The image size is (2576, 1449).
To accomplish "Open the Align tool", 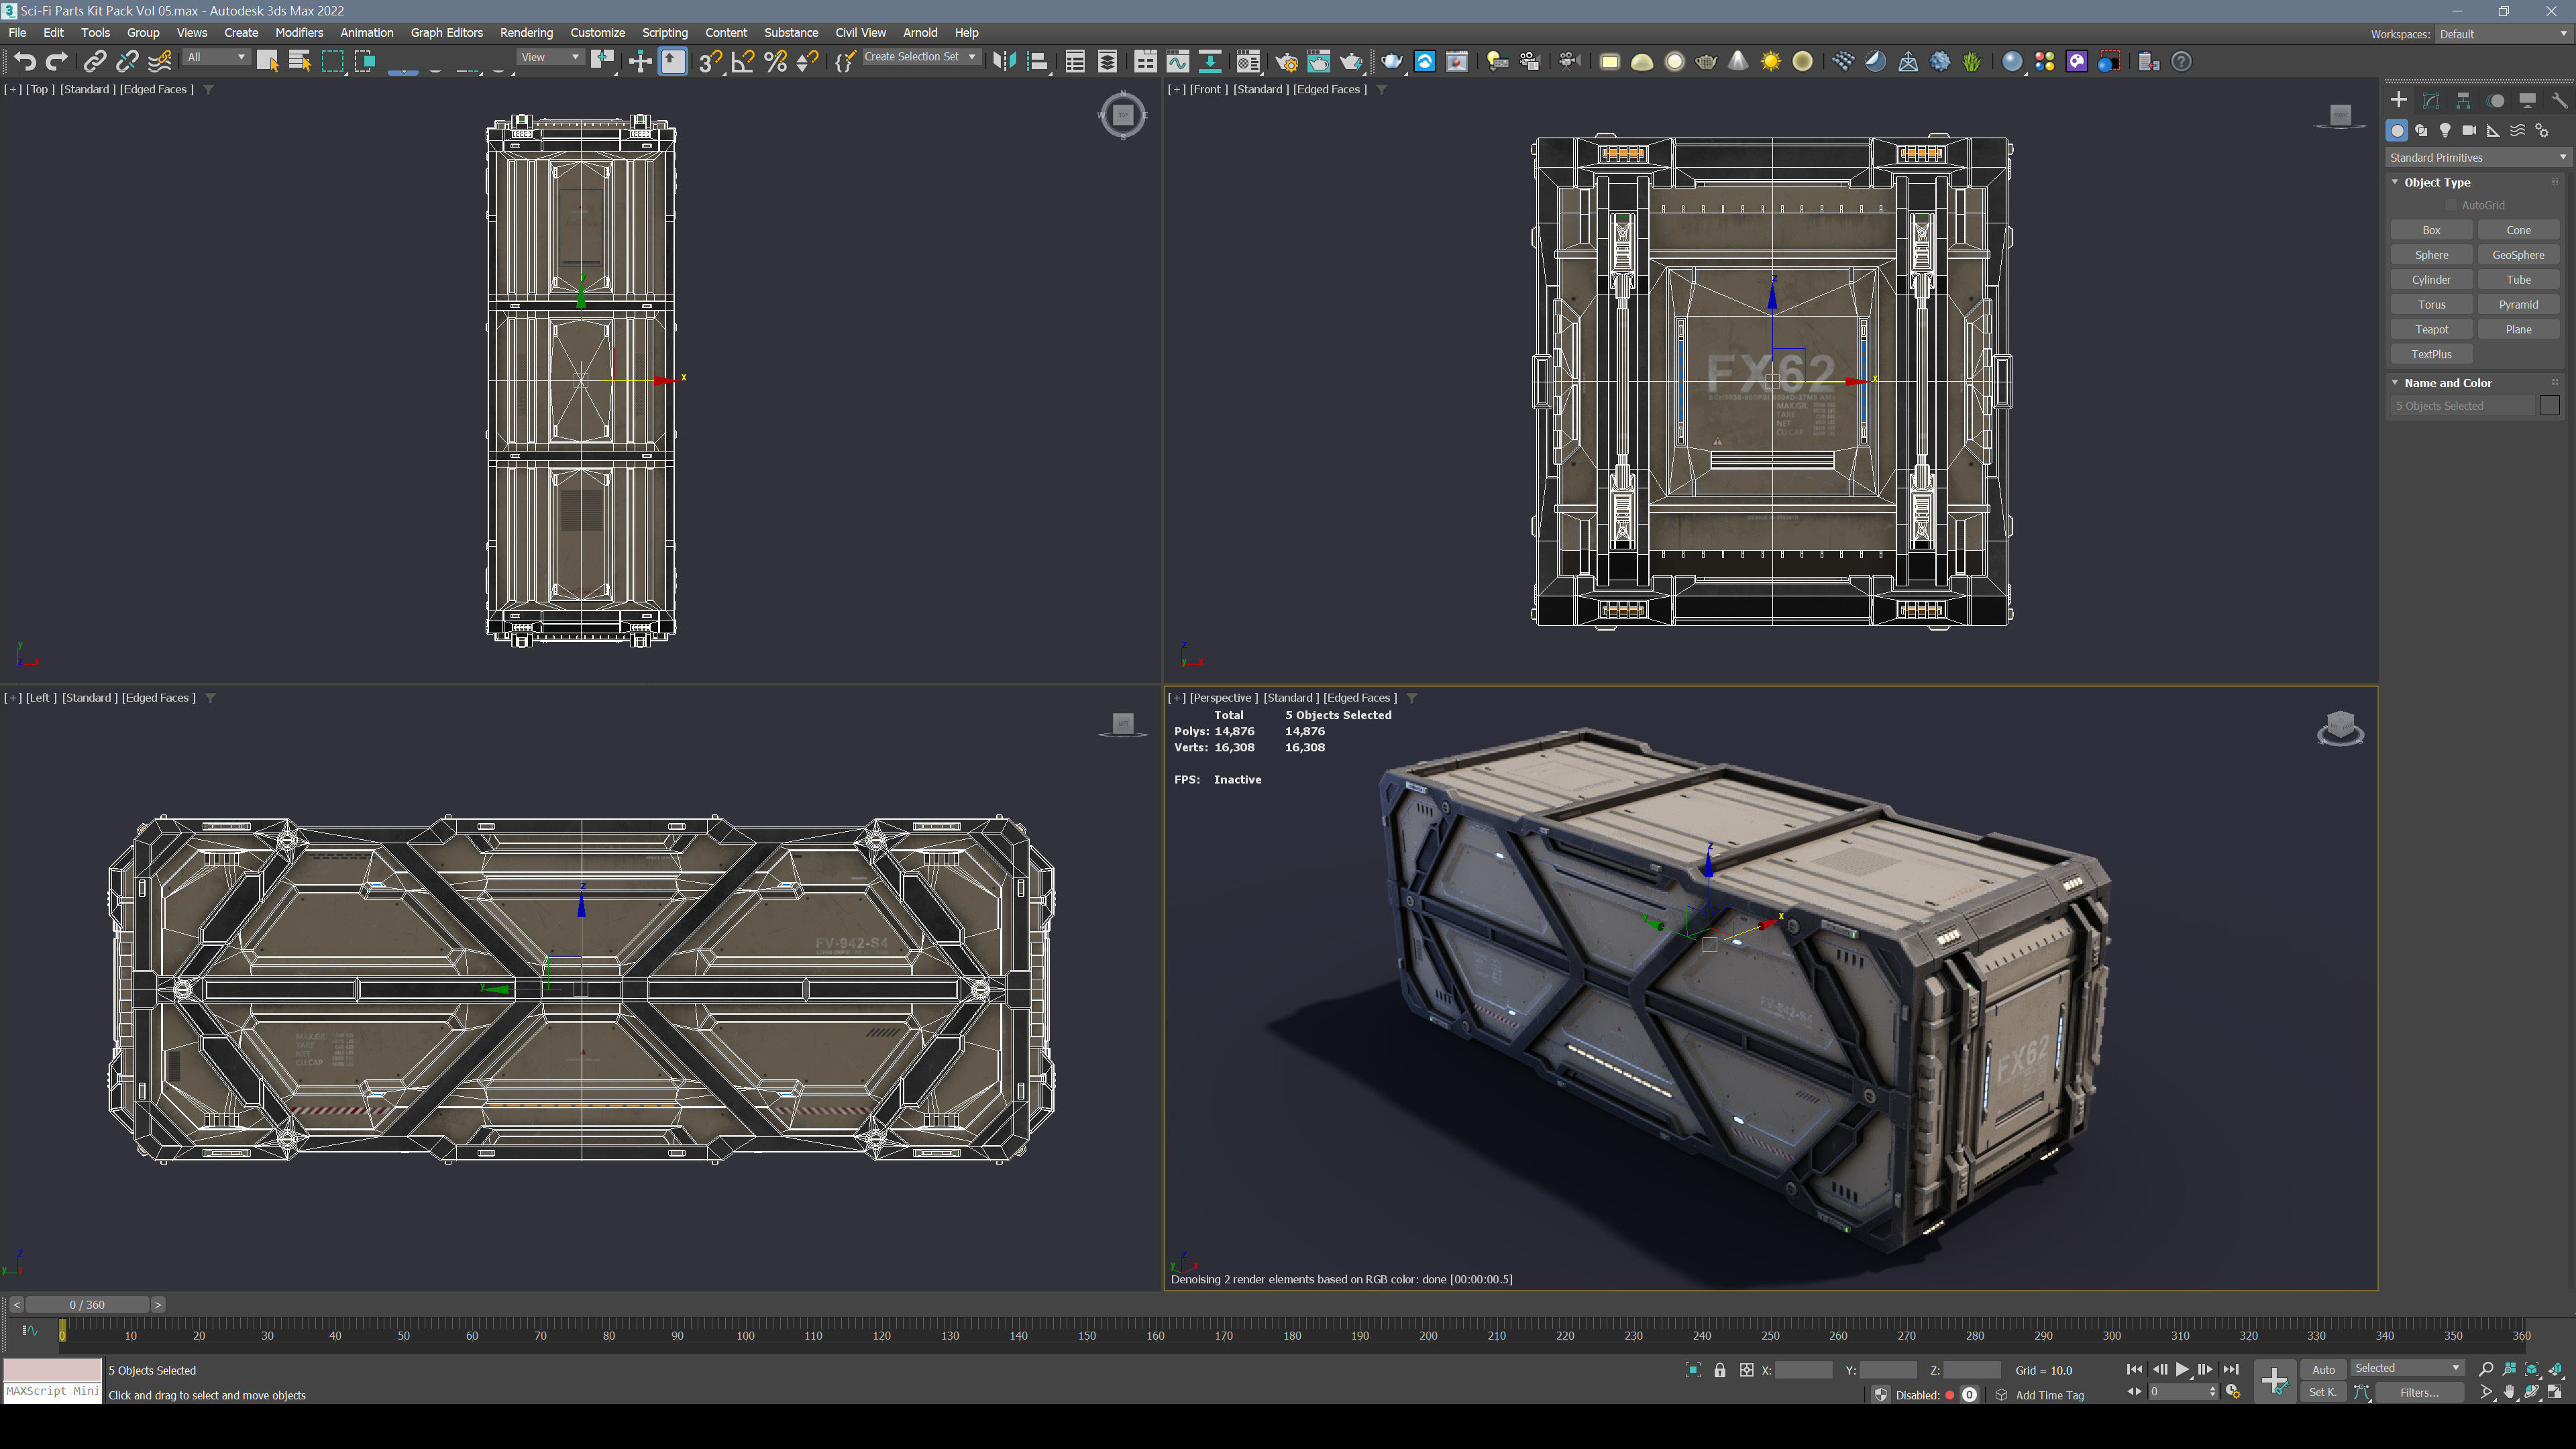I will pos(1037,61).
